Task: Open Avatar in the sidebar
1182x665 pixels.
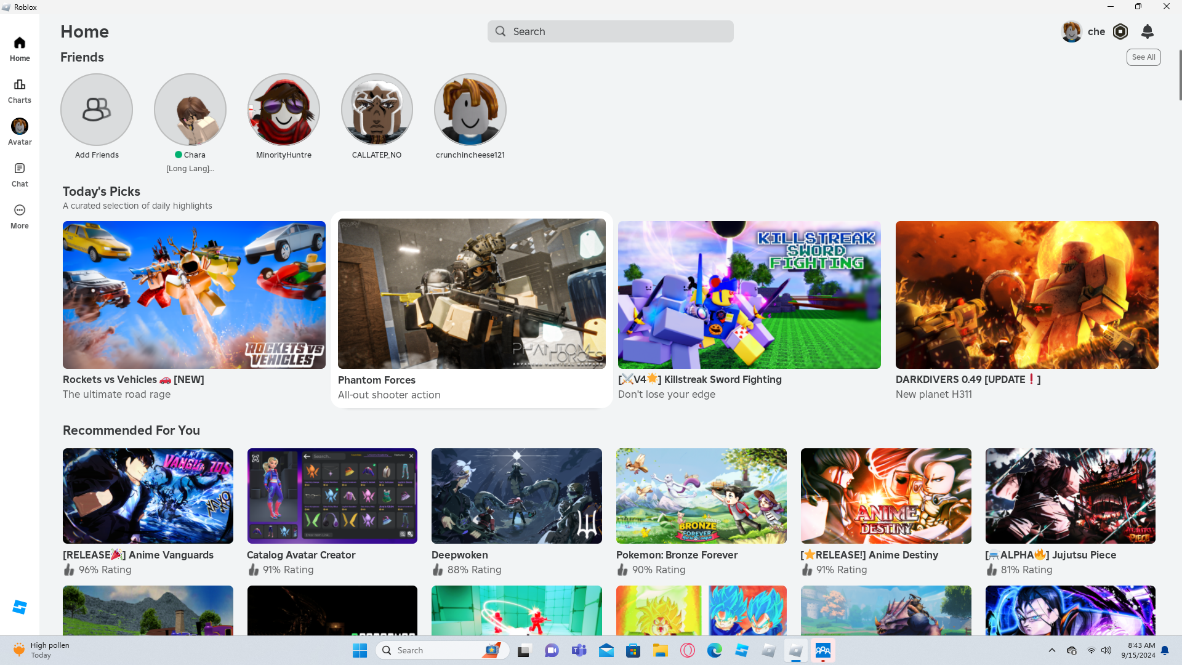Action: 20,133
